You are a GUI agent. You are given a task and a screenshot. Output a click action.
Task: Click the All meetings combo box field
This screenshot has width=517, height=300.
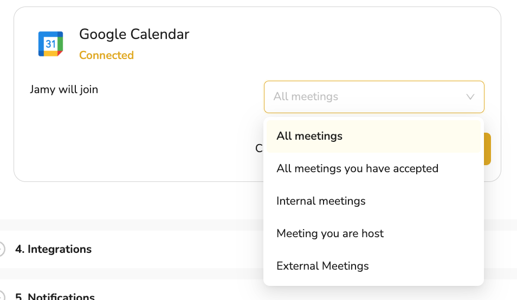point(374,97)
